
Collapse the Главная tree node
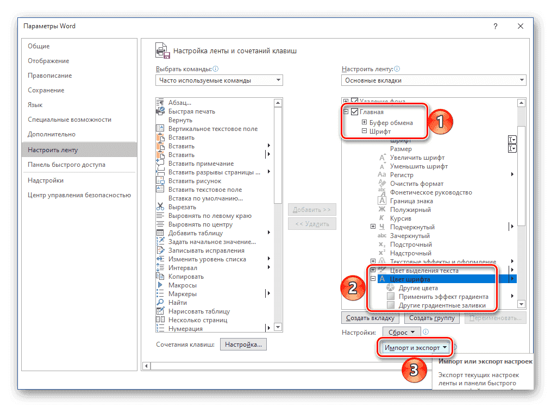pos(346,112)
